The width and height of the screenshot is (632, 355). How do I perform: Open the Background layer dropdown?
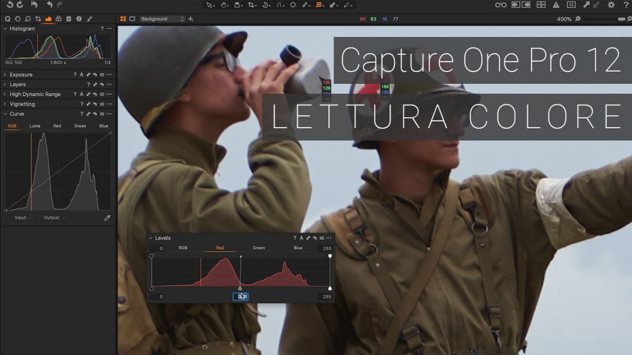click(162, 19)
